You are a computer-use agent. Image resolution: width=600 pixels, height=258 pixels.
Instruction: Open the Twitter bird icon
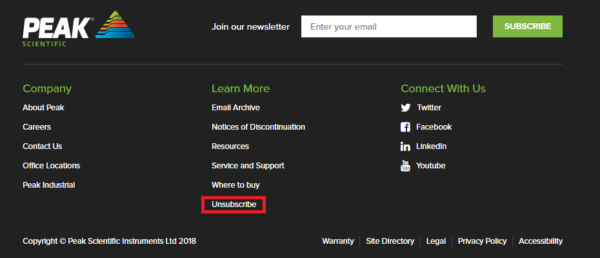pyautogui.click(x=406, y=108)
